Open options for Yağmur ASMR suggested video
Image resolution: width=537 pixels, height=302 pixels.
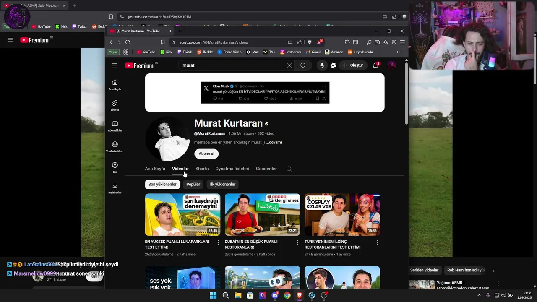point(498,284)
